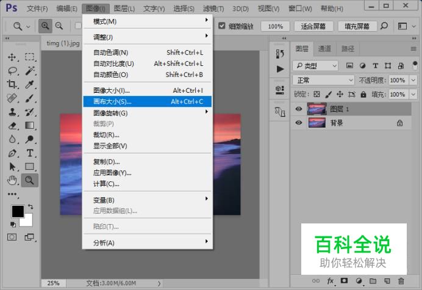Image resolution: width=422 pixels, height=290 pixels.
Task: Select the Eyedropper tool
Action: [29, 84]
